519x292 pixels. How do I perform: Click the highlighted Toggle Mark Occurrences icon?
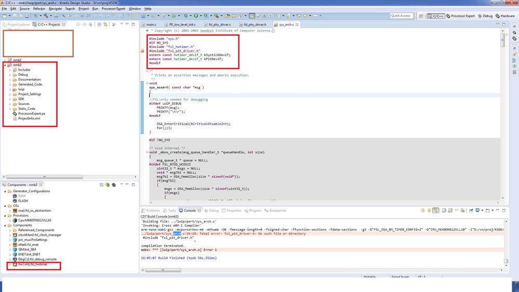pyautogui.click(x=252, y=16)
